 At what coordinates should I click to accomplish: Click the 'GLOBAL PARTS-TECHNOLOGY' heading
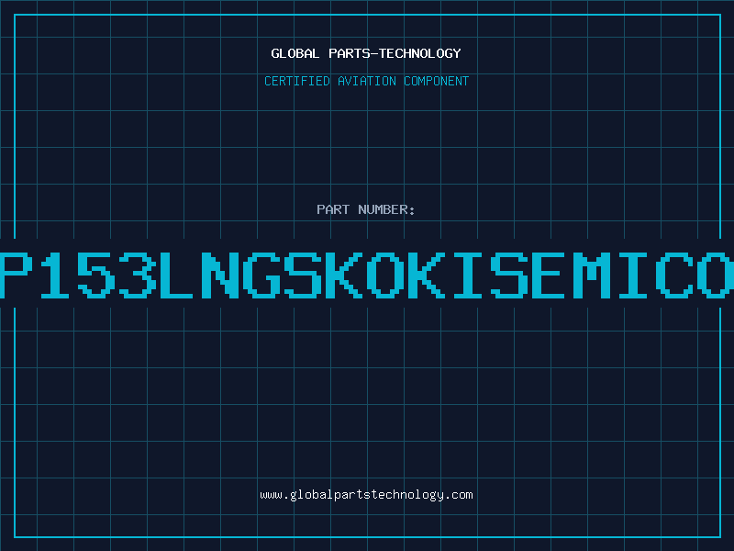pyautogui.click(x=366, y=53)
